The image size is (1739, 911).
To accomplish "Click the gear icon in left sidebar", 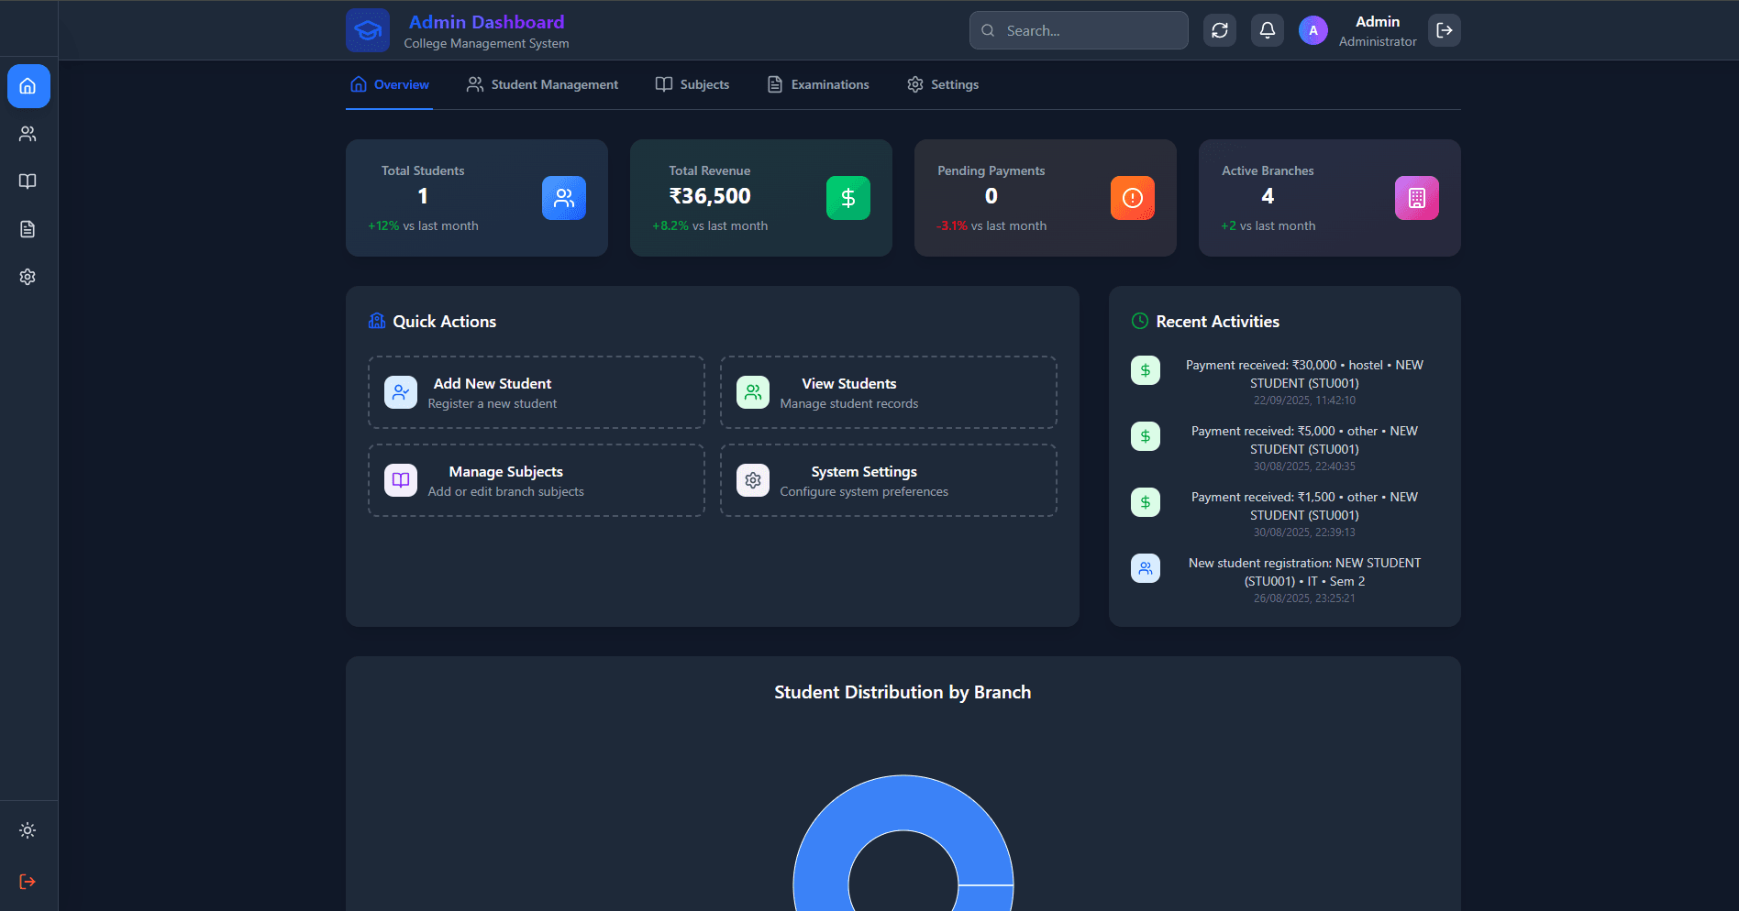I will [28, 277].
